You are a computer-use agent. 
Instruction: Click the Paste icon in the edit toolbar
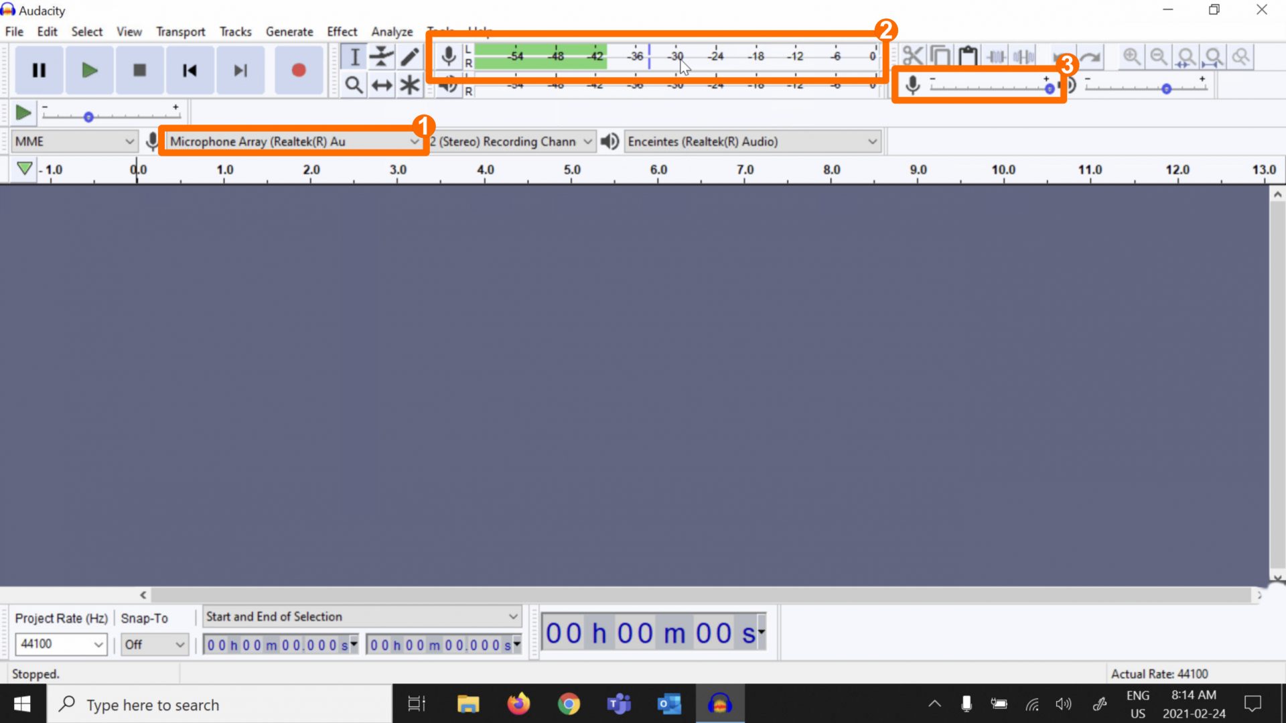point(967,56)
